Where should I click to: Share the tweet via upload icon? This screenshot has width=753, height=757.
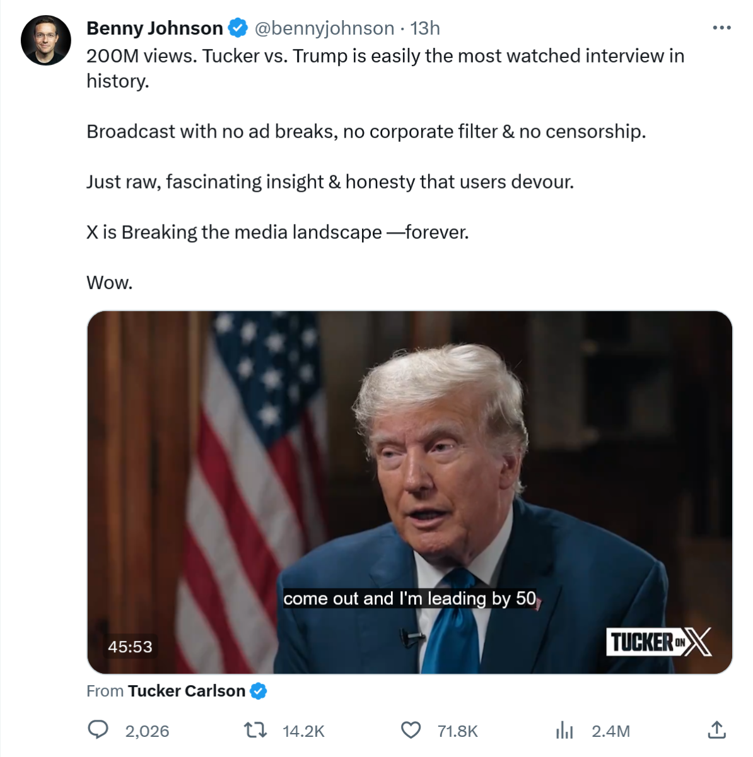click(x=716, y=730)
